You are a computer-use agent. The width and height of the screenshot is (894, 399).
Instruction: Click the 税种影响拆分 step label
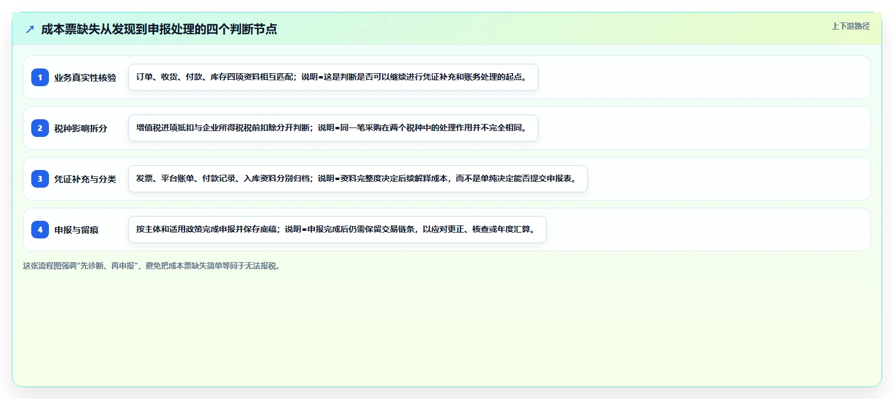tap(81, 128)
